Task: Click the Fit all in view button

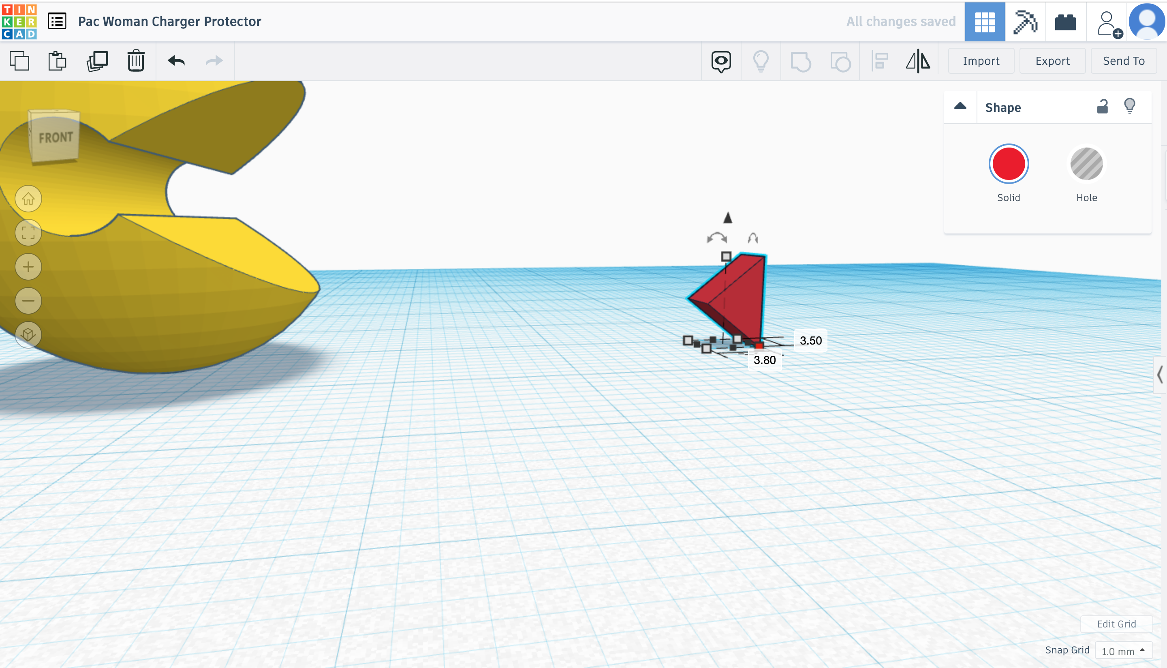Action: point(28,233)
